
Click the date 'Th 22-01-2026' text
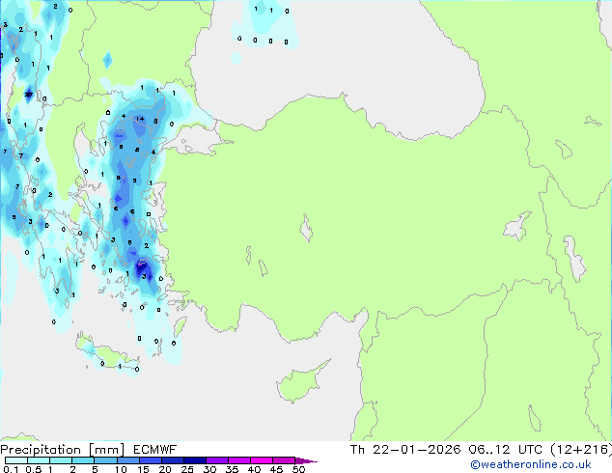(405, 450)
